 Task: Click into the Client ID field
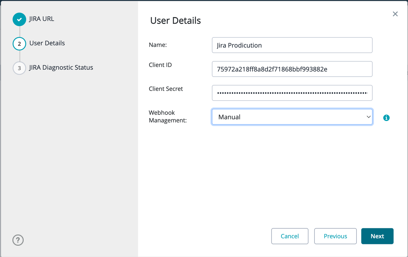point(292,69)
